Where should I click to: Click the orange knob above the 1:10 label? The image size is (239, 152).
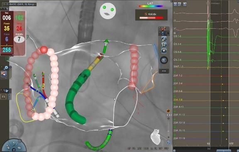coord(168,111)
